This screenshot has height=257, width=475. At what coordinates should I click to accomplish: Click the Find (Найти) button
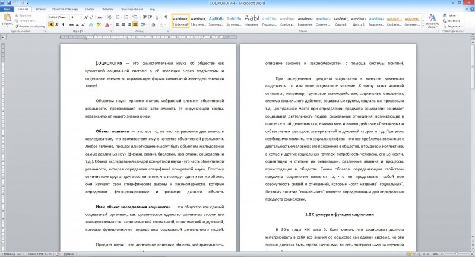coord(451,15)
